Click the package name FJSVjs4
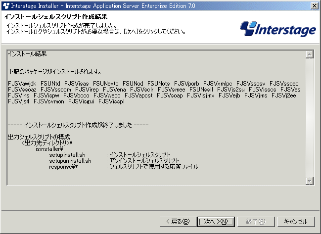Viewport: 321px width, 234px height. [x=19, y=101]
